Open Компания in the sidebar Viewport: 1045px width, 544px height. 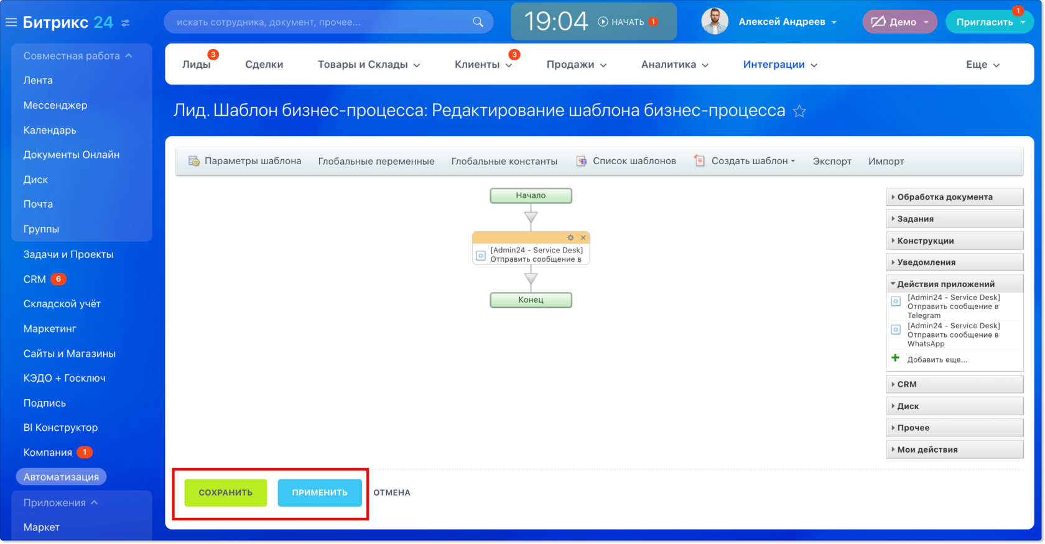(x=48, y=453)
